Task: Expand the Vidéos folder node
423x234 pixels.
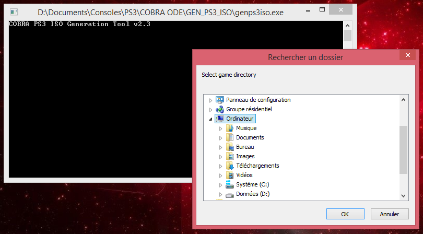Action: (221, 175)
